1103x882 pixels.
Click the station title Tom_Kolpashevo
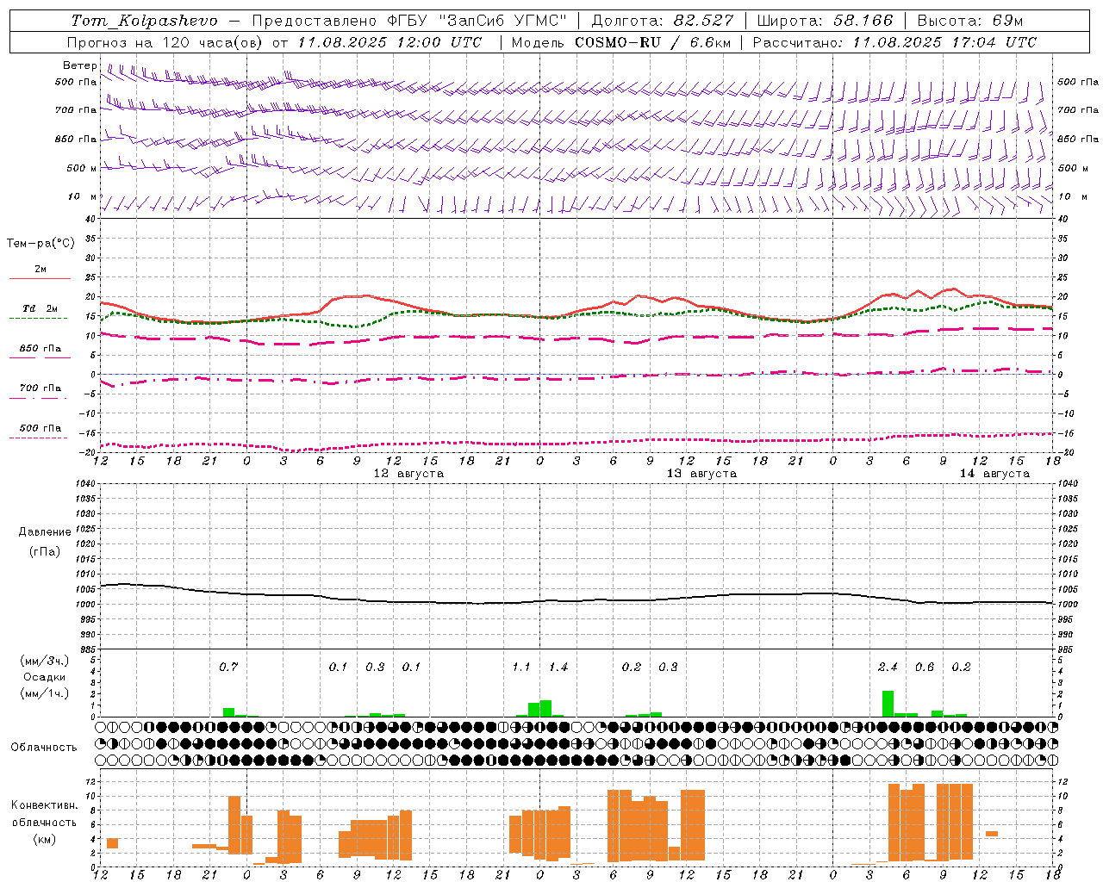point(145,21)
